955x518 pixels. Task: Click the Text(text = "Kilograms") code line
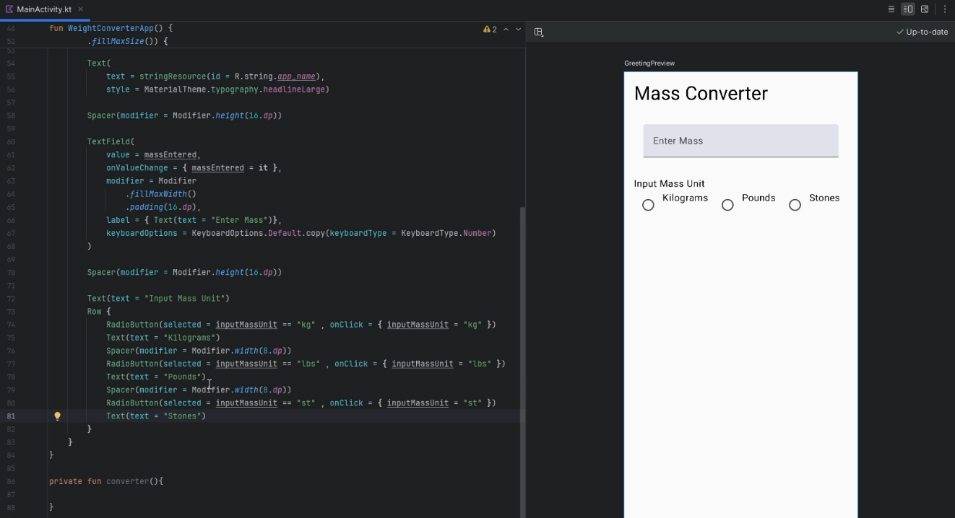[x=163, y=338]
